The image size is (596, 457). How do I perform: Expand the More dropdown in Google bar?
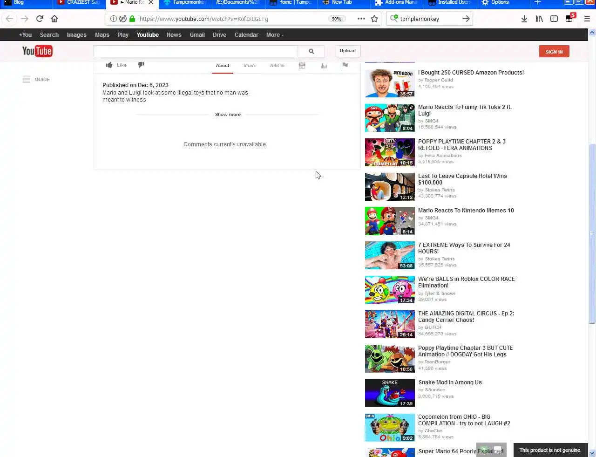click(x=275, y=35)
